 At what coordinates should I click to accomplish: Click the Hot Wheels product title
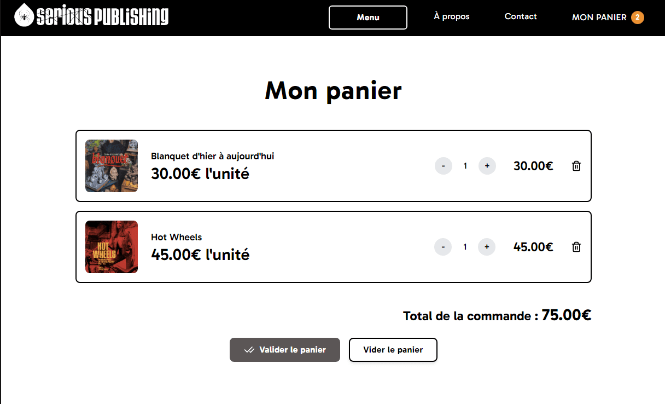click(176, 238)
